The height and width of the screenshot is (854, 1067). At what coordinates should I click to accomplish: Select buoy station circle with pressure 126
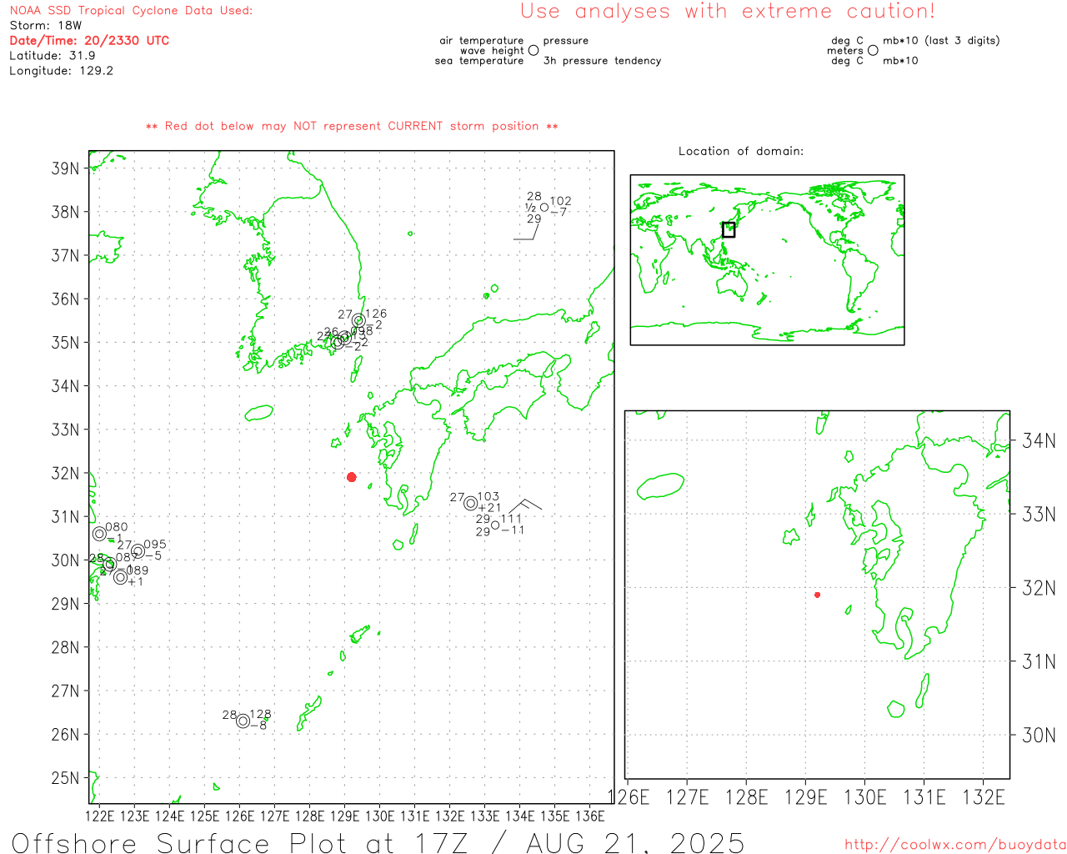pos(358,320)
